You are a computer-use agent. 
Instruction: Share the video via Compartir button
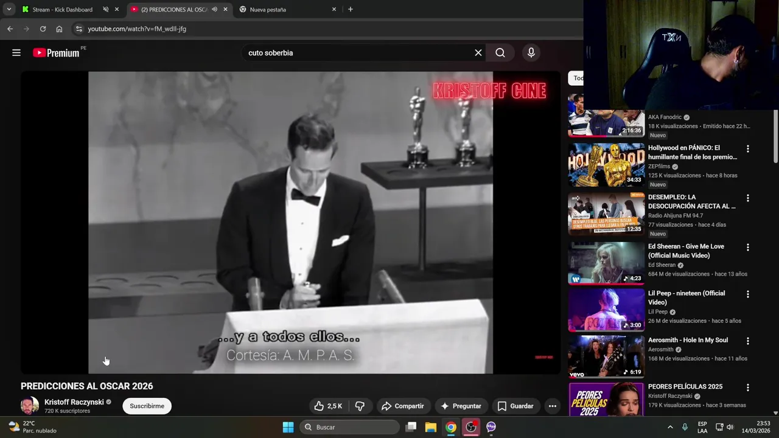click(402, 406)
